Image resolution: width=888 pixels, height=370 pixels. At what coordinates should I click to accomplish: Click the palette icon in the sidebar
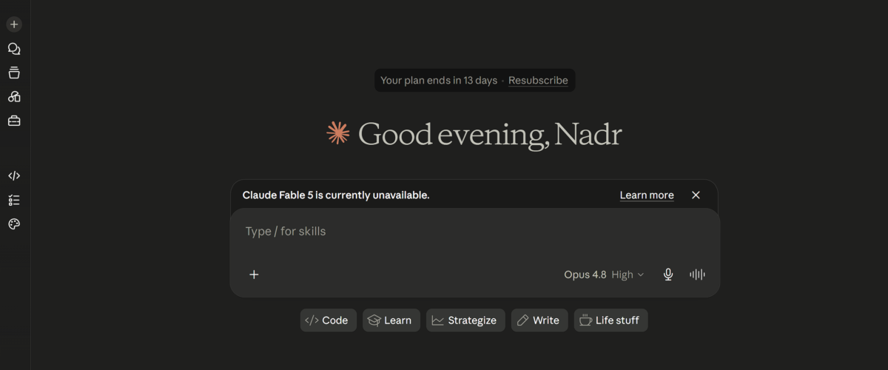pyautogui.click(x=14, y=224)
